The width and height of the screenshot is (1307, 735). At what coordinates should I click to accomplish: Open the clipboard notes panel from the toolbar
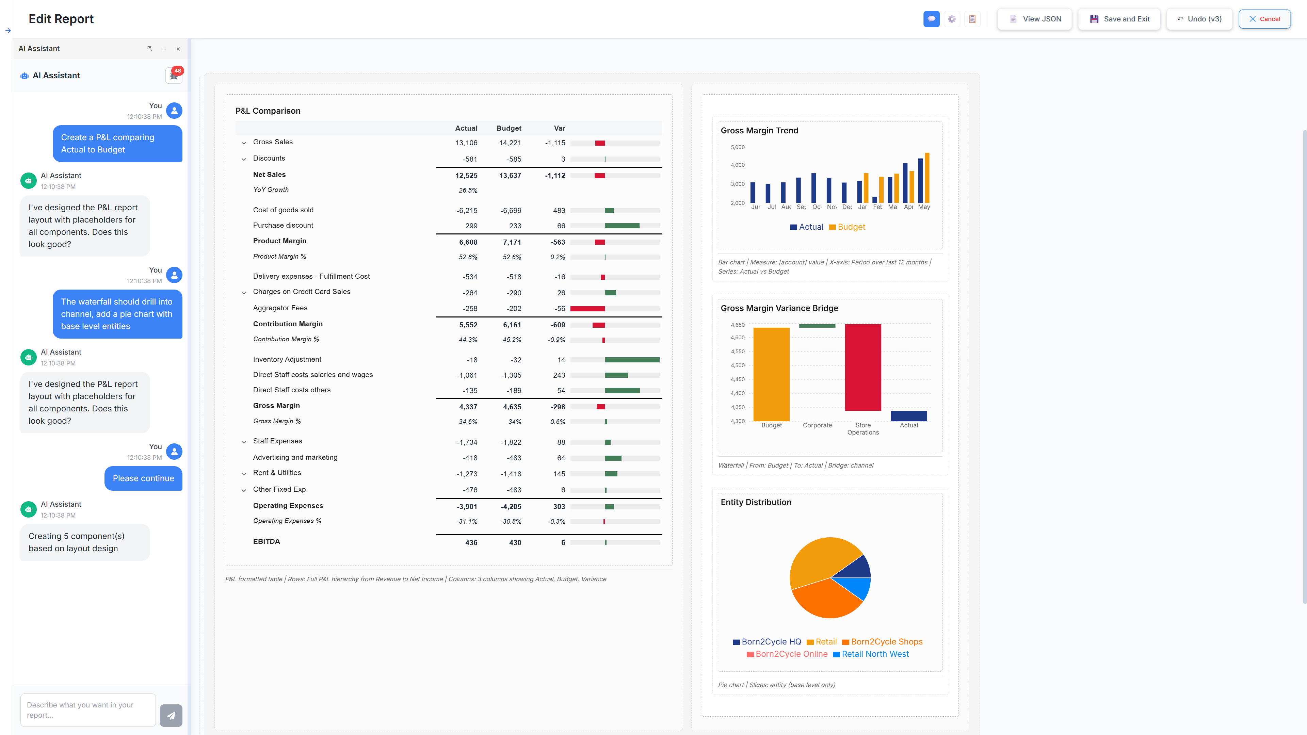(x=972, y=19)
